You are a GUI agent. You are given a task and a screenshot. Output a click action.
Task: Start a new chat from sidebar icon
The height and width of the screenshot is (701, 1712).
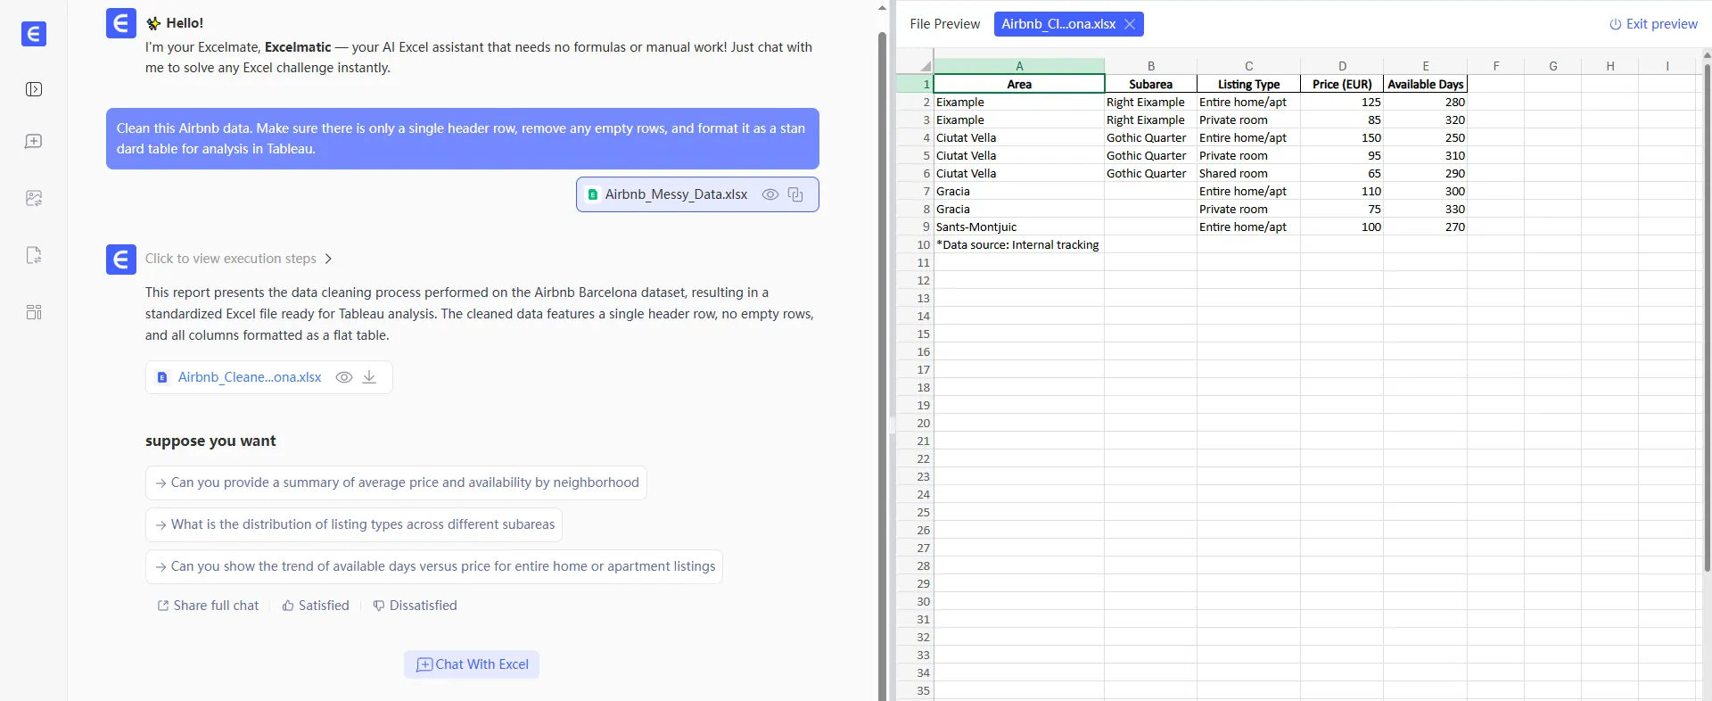tap(34, 142)
